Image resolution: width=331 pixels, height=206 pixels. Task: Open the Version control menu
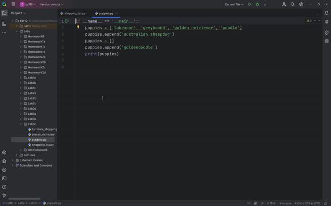pyautogui.click(x=51, y=4)
